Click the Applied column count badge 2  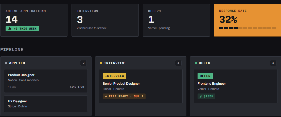pyautogui.click(x=83, y=63)
